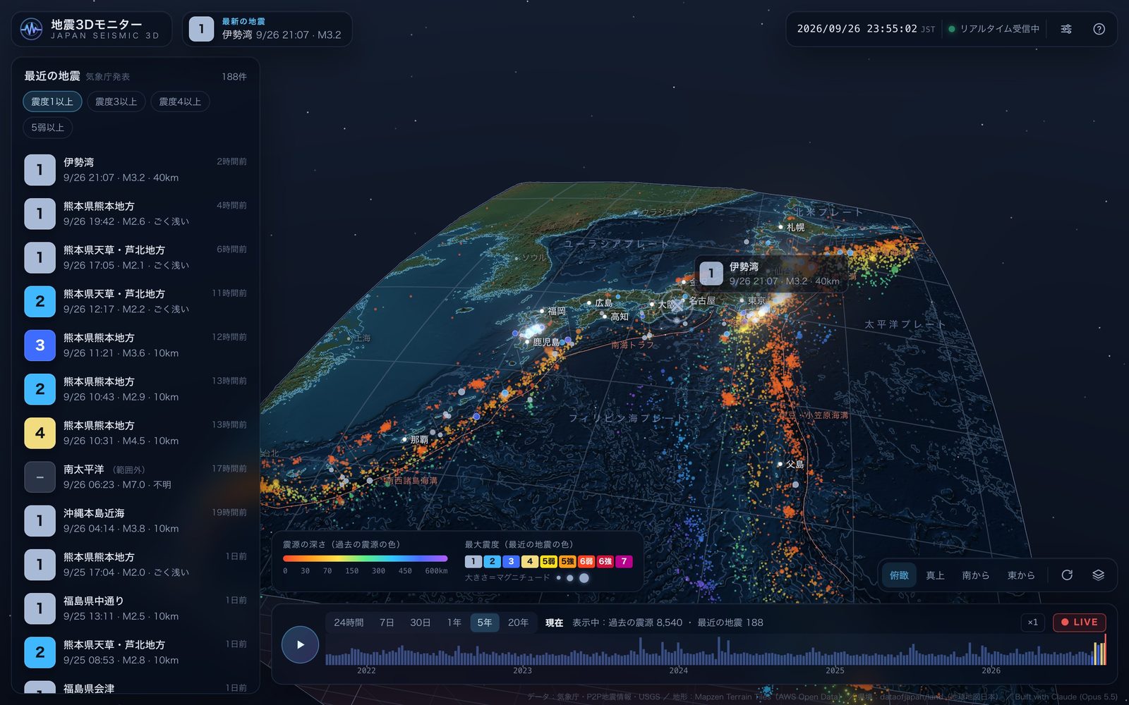This screenshot has height=705, width=1129.
Task: Click intensity badge of 沖縄本島近海 entry
Action: click(x=40, y=521)
